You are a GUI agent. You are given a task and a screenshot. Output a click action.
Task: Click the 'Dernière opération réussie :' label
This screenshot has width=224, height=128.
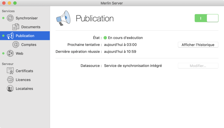79,52
